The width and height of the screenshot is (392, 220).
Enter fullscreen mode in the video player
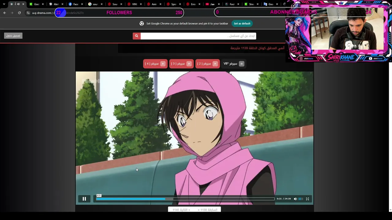pyautogui.click(x=307, y=199)
